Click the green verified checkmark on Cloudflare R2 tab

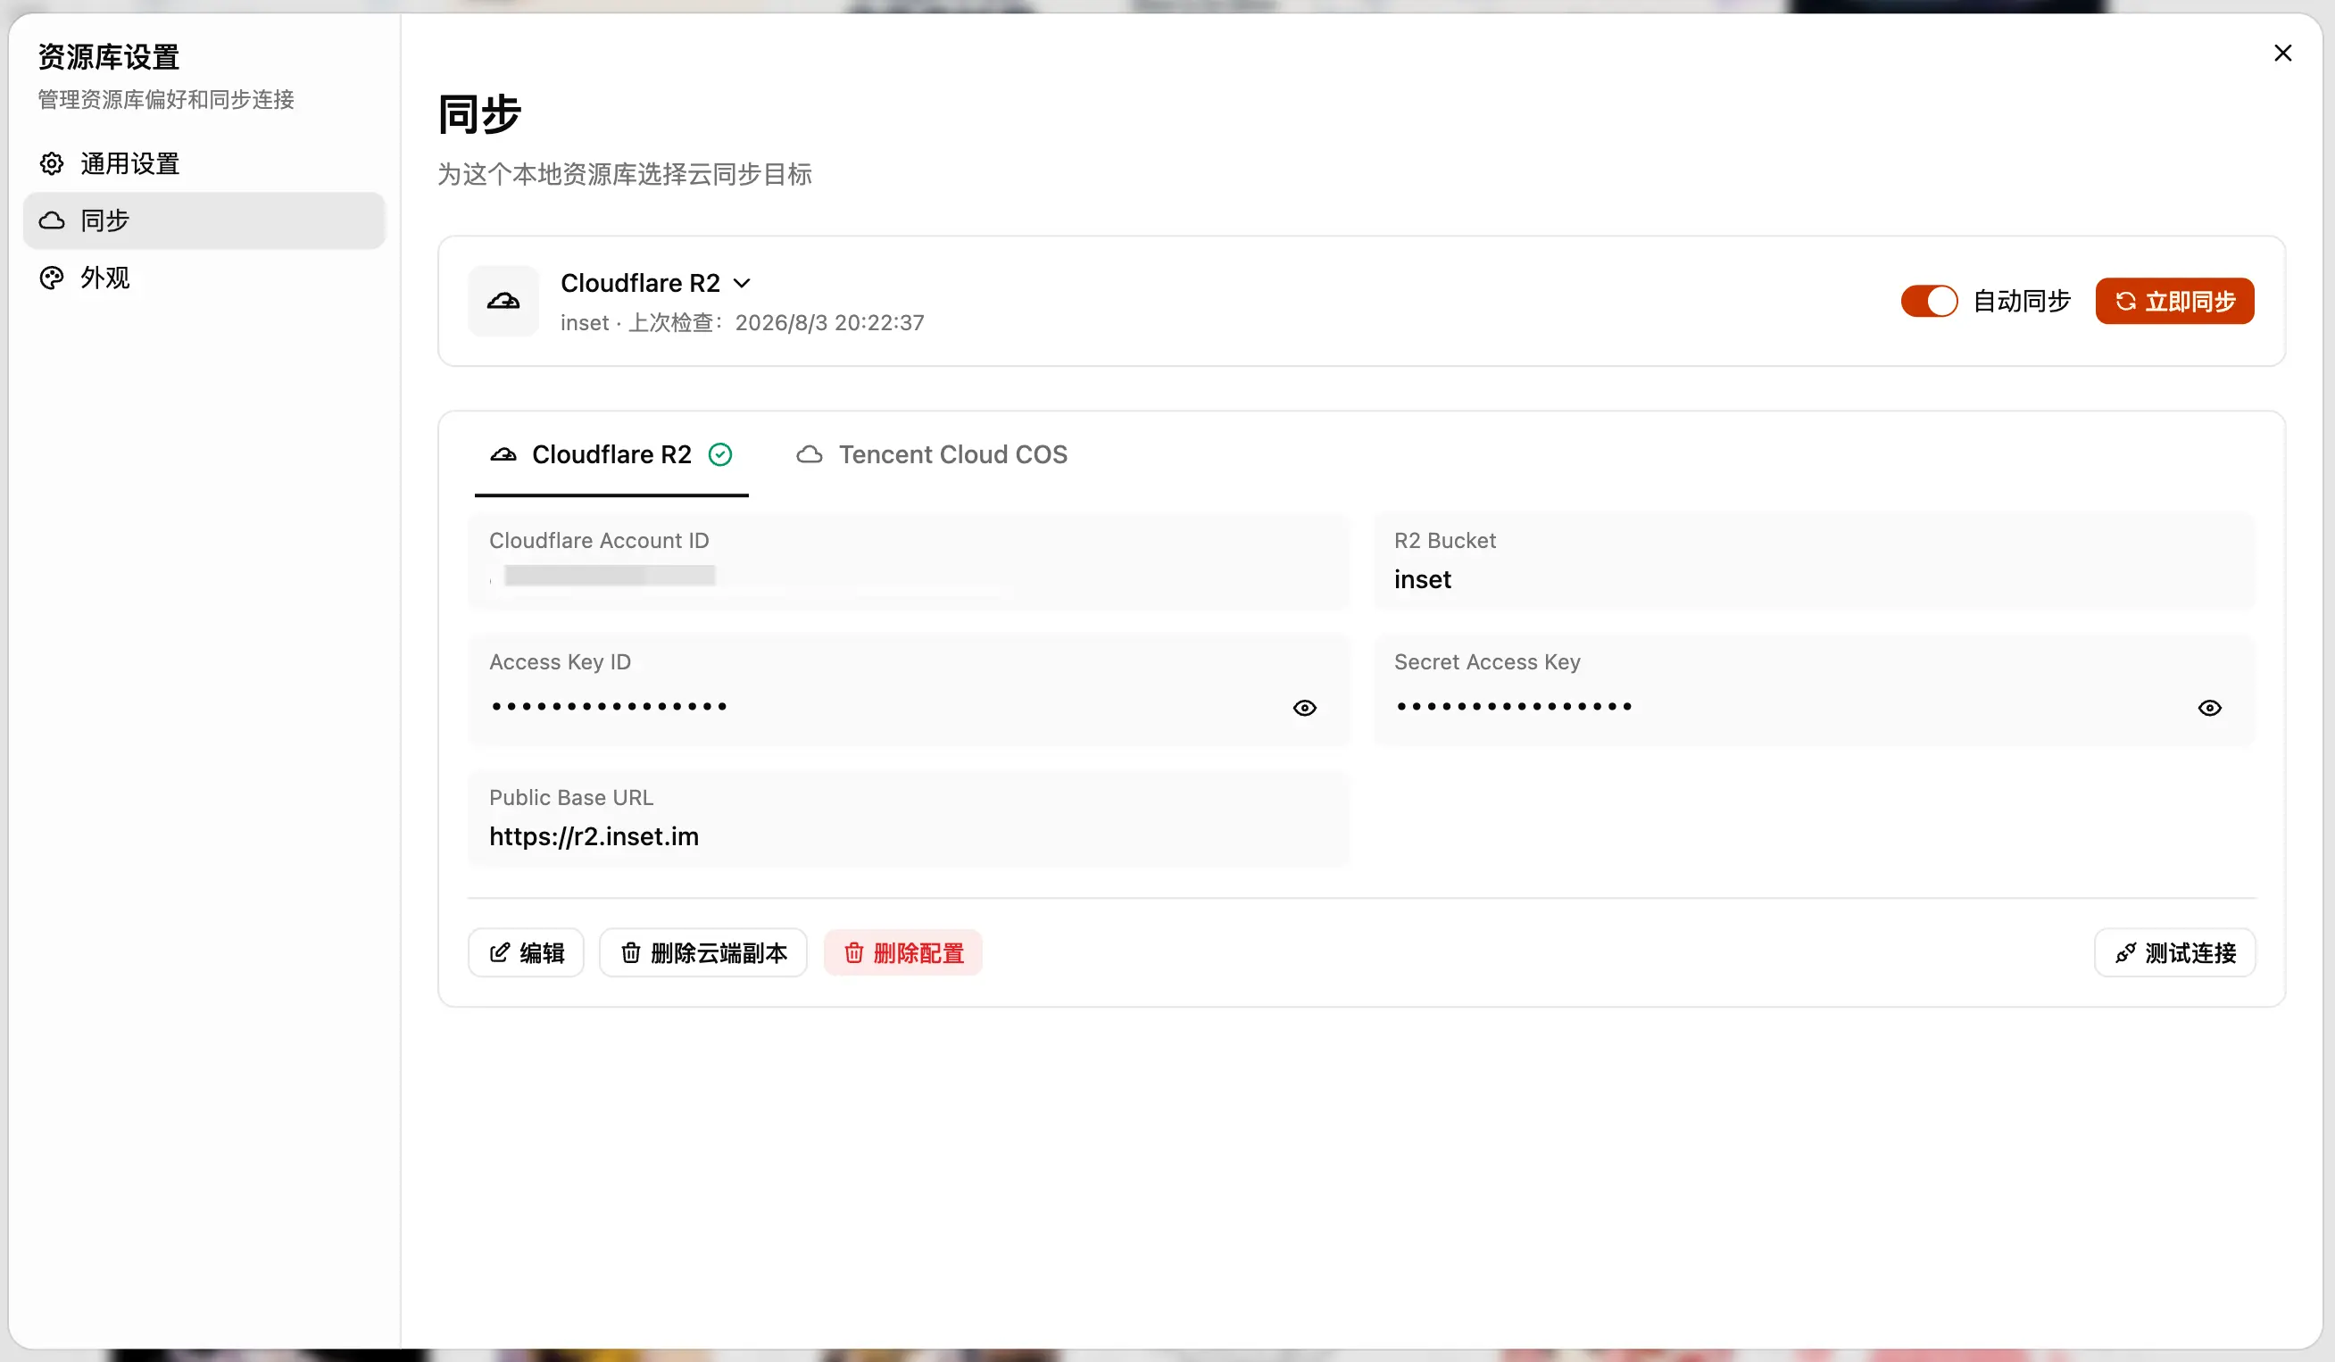720,455
